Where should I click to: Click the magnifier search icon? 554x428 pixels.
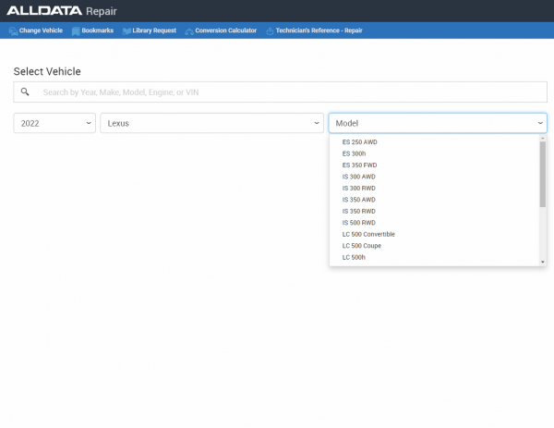[25, 92]
